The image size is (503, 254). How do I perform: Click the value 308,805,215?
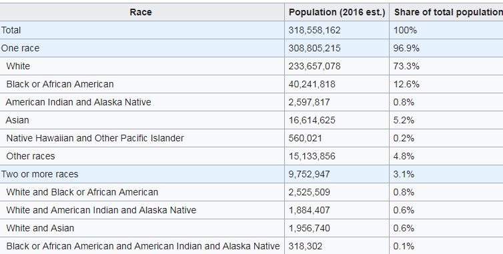pyautogui.click(x=314, y=48)
